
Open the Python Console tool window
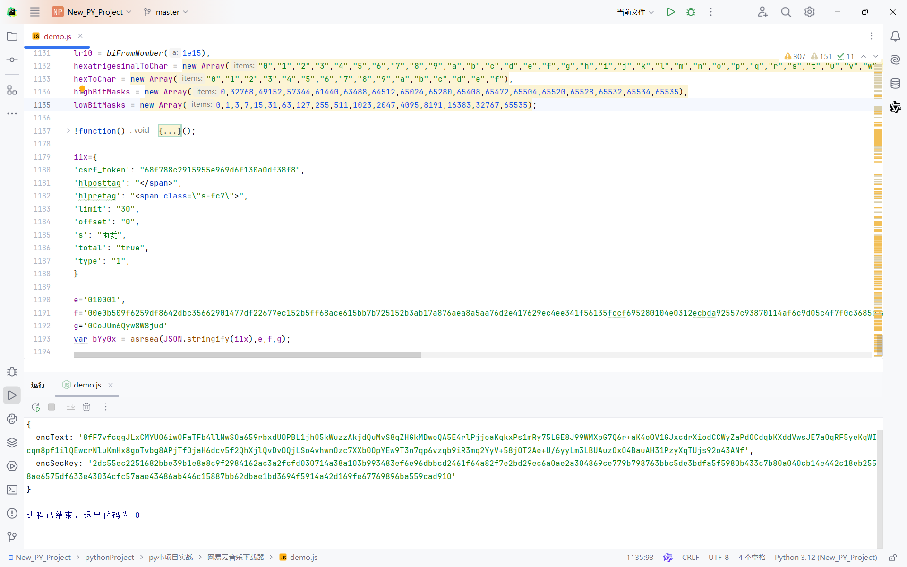coord(12,419)
